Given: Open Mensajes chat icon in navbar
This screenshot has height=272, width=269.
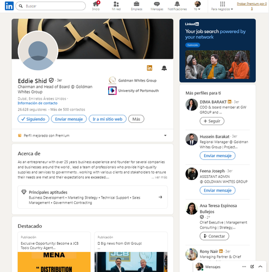Looking at the screenshot, I should [x=157, y=6].
